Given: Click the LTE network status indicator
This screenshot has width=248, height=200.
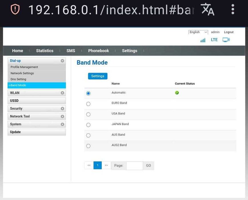Looking at the screenshot, I should pyautogui.click(x=214, y=40).
